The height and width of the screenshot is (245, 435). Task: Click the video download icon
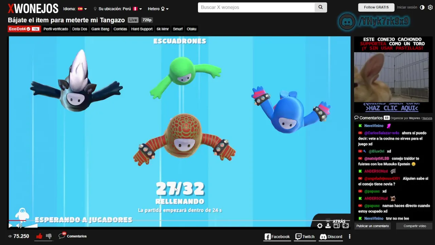(328, 226)
